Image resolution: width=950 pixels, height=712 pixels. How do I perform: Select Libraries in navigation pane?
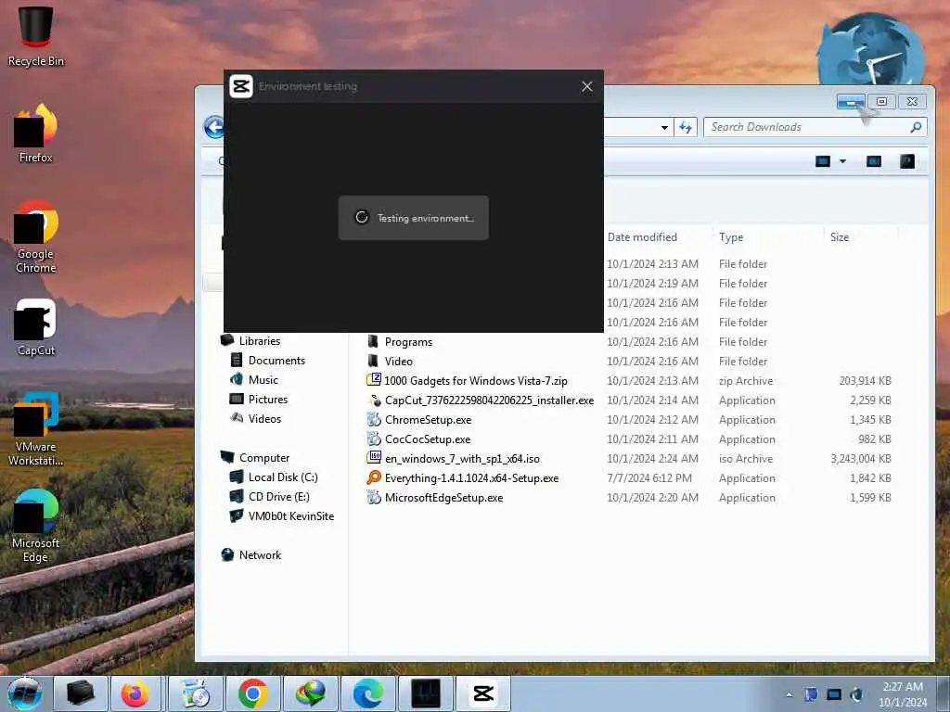click(x=250, y=341)
